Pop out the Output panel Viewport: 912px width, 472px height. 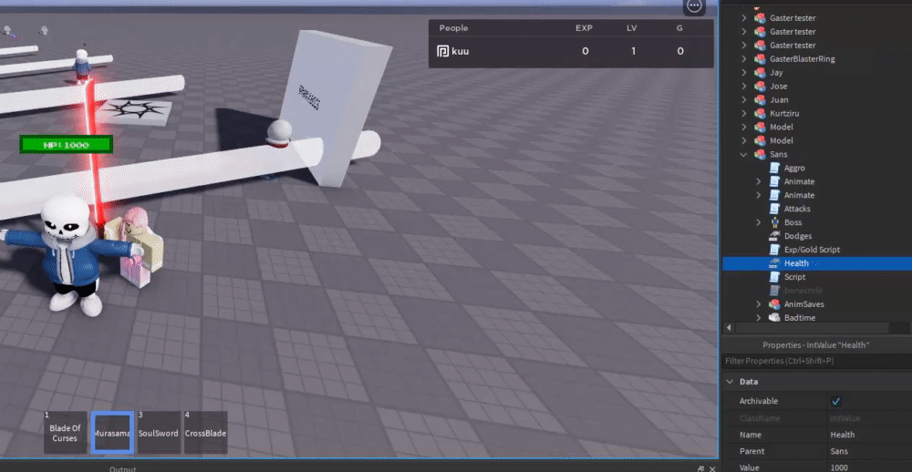pos(700,468)
